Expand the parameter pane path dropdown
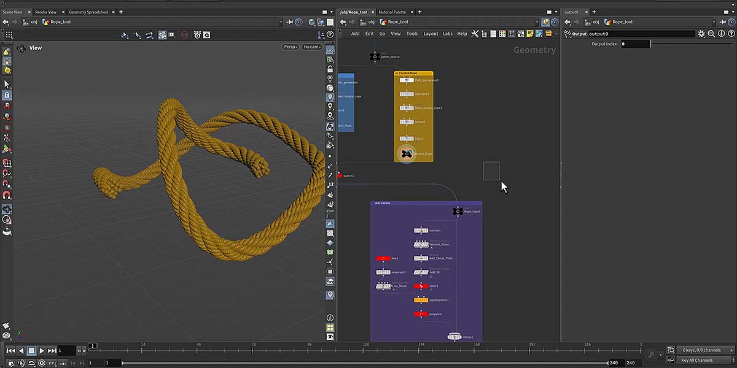The image size is (737, 368). point(714,22)
